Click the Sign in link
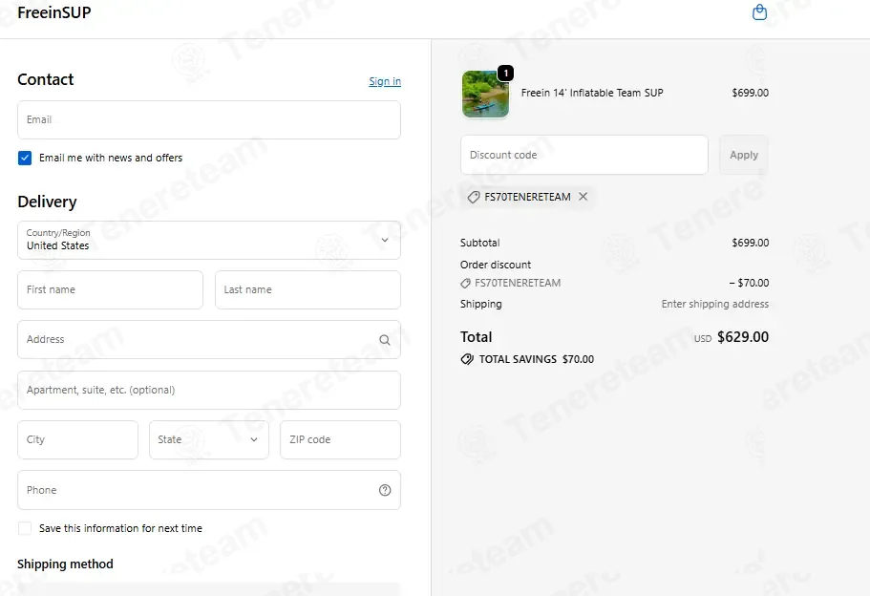The height and width of the screenshot is (596, 870). coord(385,81)
